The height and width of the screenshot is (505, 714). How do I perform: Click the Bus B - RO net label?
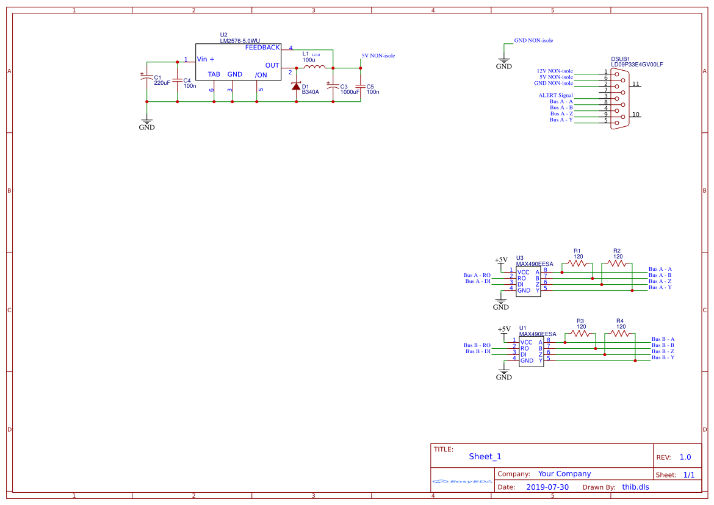coord(477,345)
